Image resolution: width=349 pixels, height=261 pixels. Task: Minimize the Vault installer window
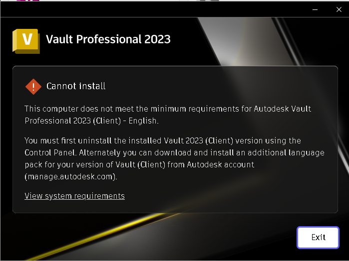[315, 9]
